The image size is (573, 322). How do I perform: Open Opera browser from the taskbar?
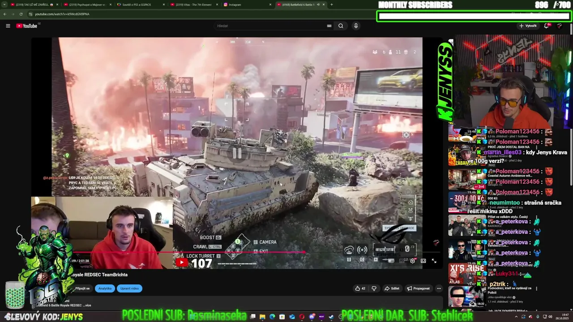coord(302,317)
